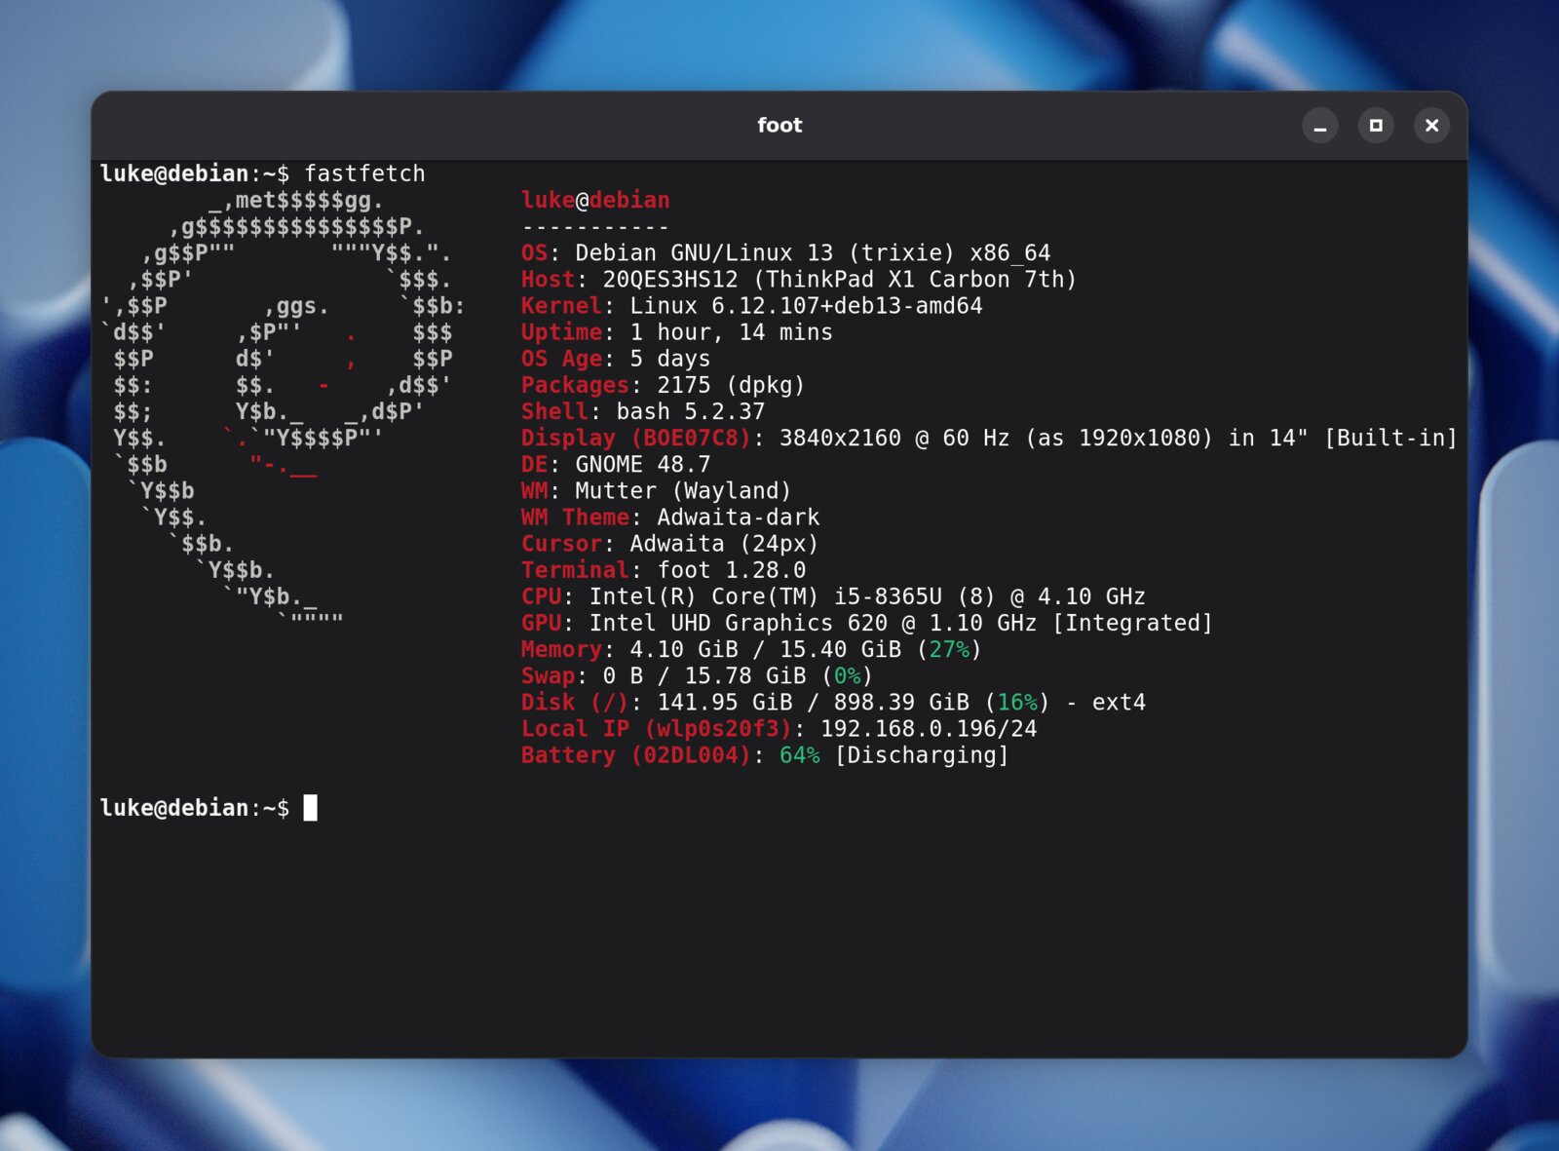
Task: Click the OS Age 5 days line
Action: 616,359
